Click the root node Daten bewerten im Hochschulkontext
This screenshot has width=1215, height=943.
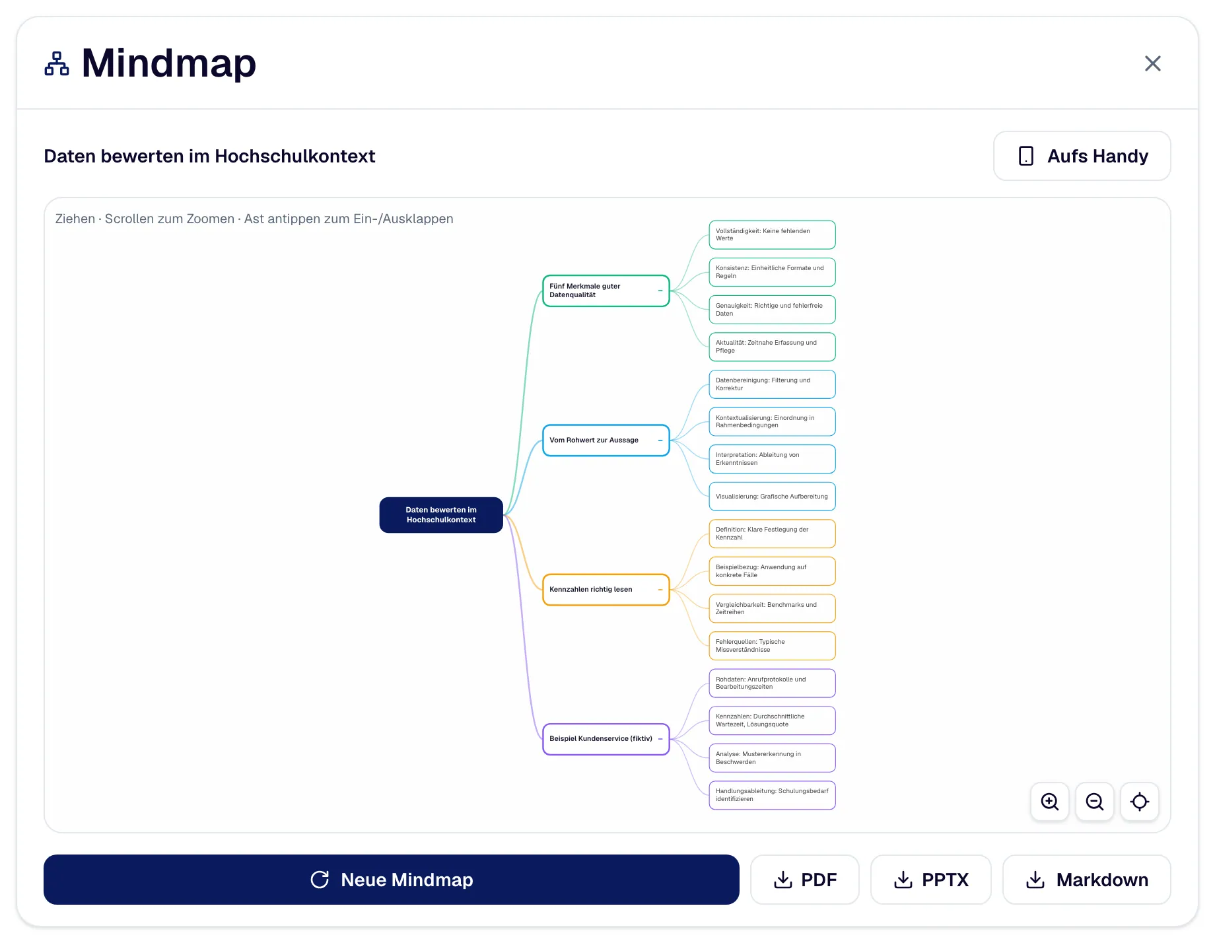point(441,515)
